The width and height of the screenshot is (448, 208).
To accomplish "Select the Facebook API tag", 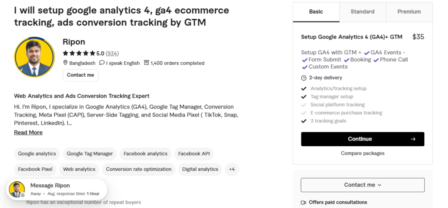I will coord(194,154).
